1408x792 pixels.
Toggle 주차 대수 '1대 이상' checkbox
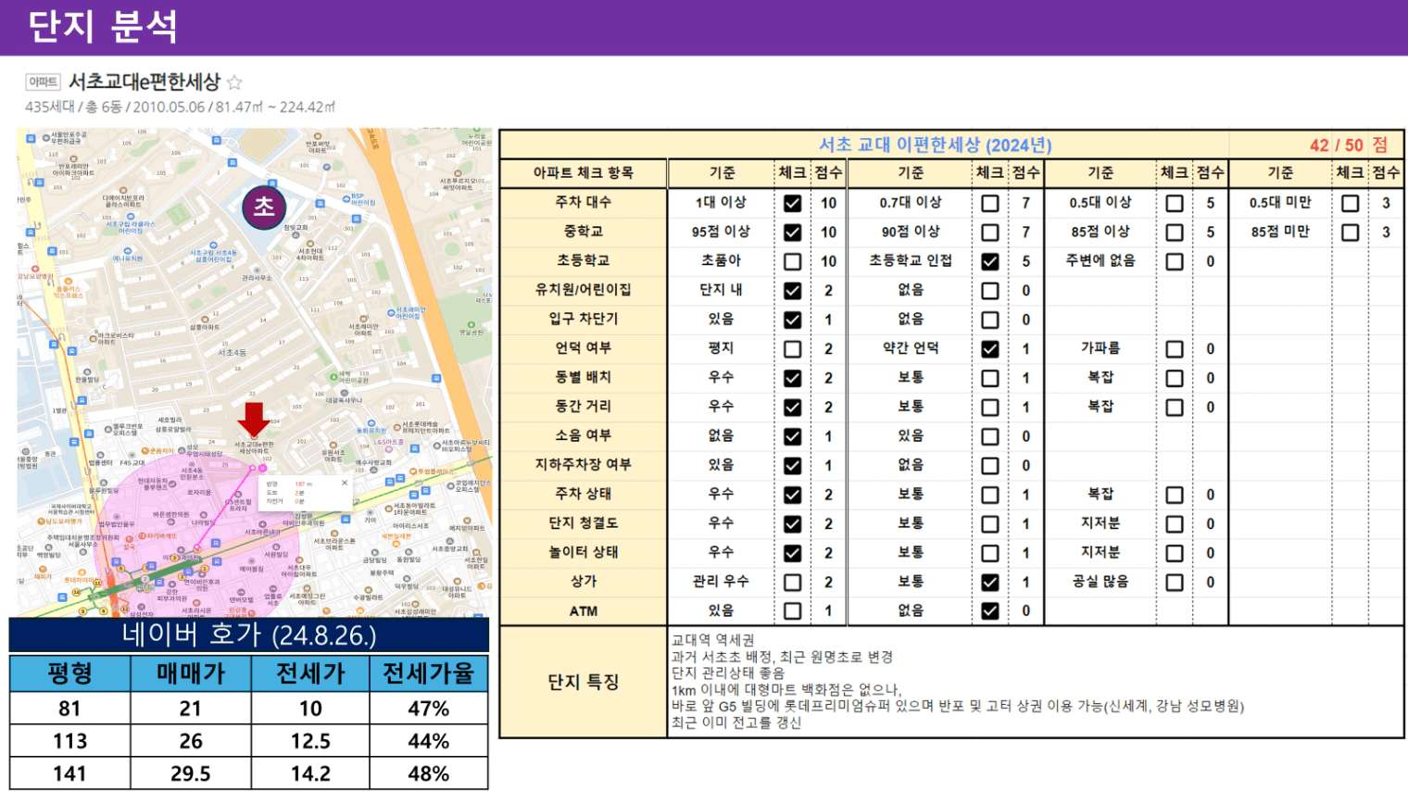pyautogui.click(x=792, y=203)
